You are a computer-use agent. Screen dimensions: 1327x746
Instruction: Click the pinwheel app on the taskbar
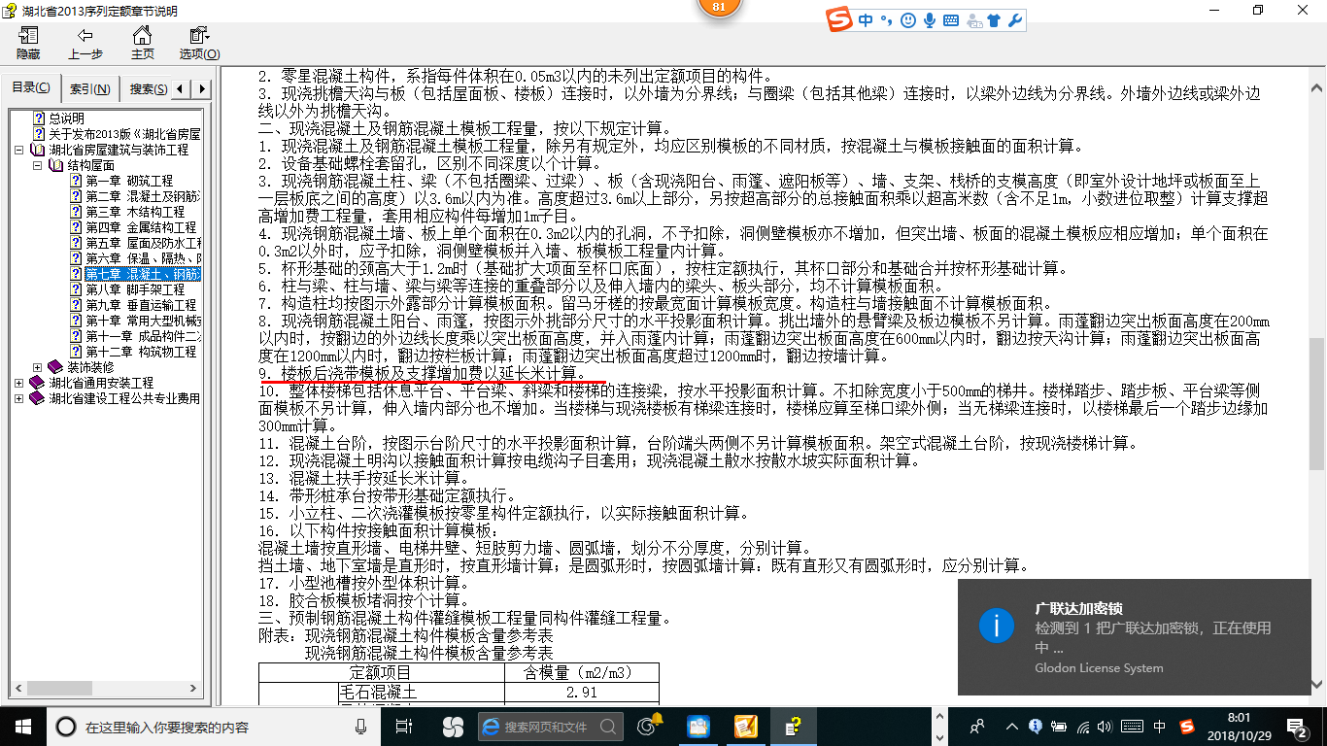(453, 726)
